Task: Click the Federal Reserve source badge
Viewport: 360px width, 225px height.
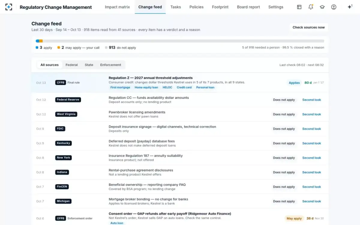Action: tap(68, 100)
